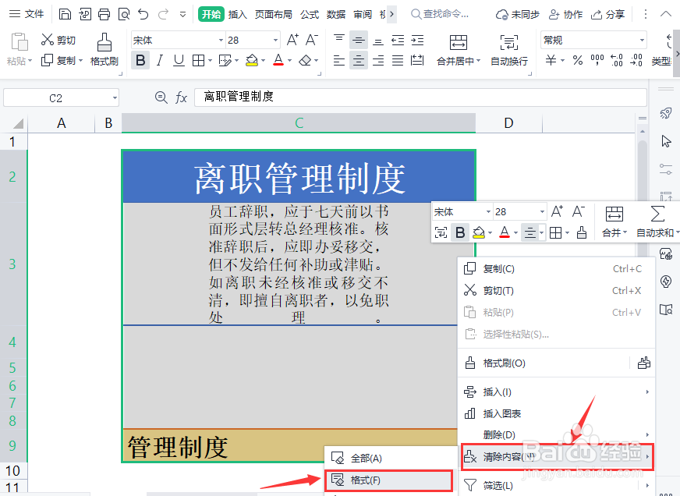Screen dimensions: 680x496
Task: Toggle bold formatting in the ribbon
Action: click(142, 59)
